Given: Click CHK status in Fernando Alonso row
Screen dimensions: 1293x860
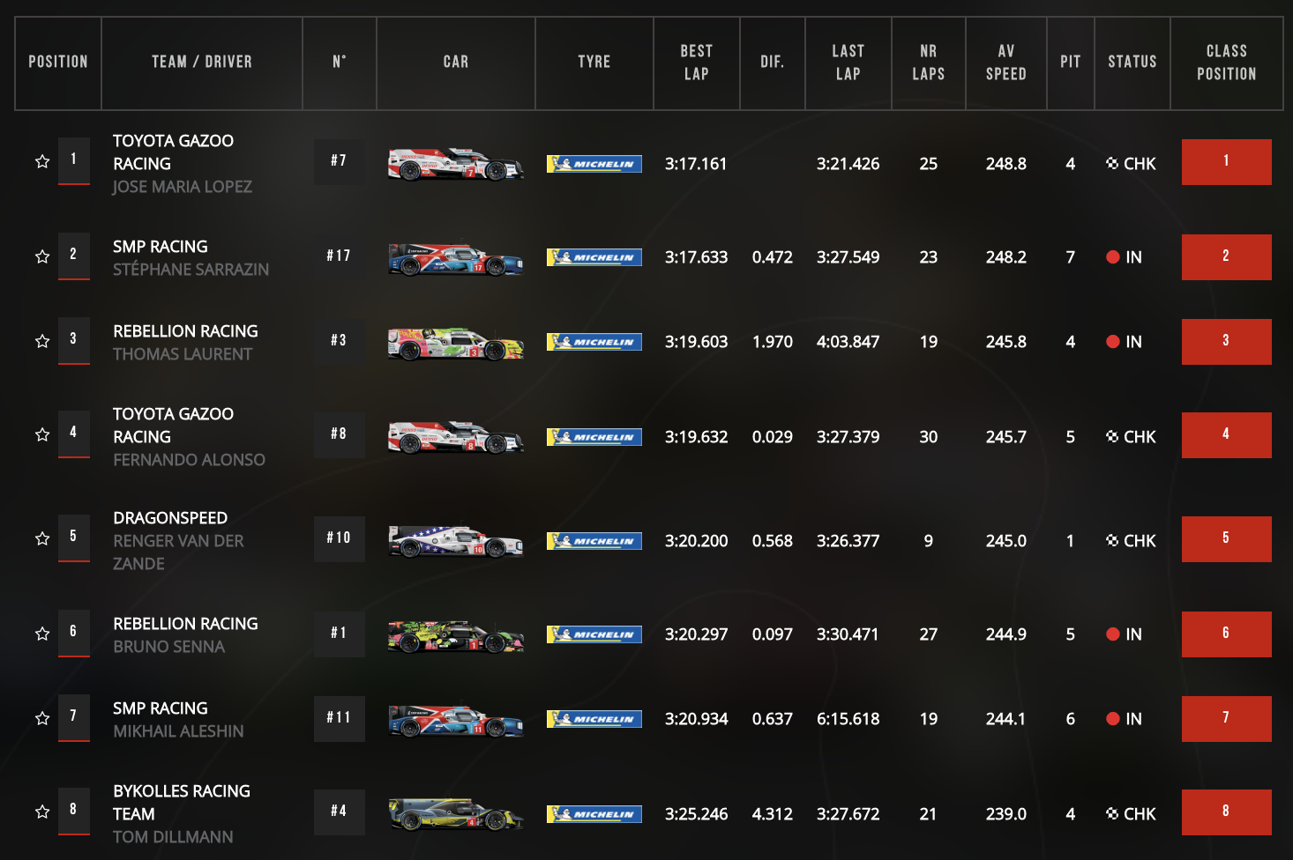Looking at the screenshot, I should click(1131, 437).
